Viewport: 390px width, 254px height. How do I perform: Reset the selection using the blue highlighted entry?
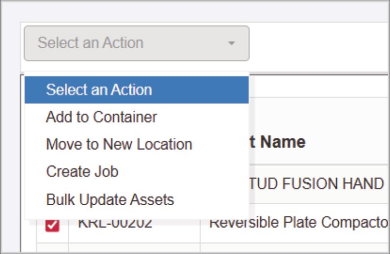tap(136, 90)
